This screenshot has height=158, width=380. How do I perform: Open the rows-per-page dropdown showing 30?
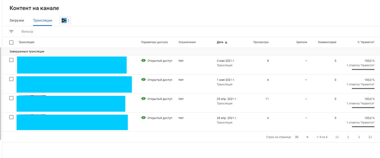[x=302, y=137]
